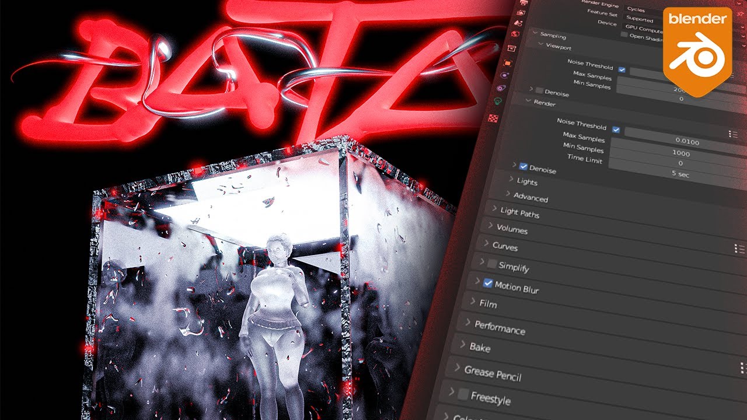Open the Object Constraints properties icon
Screen dimensions: 747x420
tap(501, 87)
